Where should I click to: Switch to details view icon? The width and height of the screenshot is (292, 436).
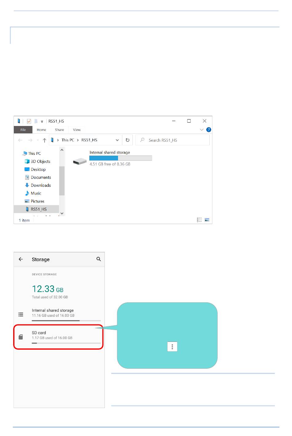point(199,220)
